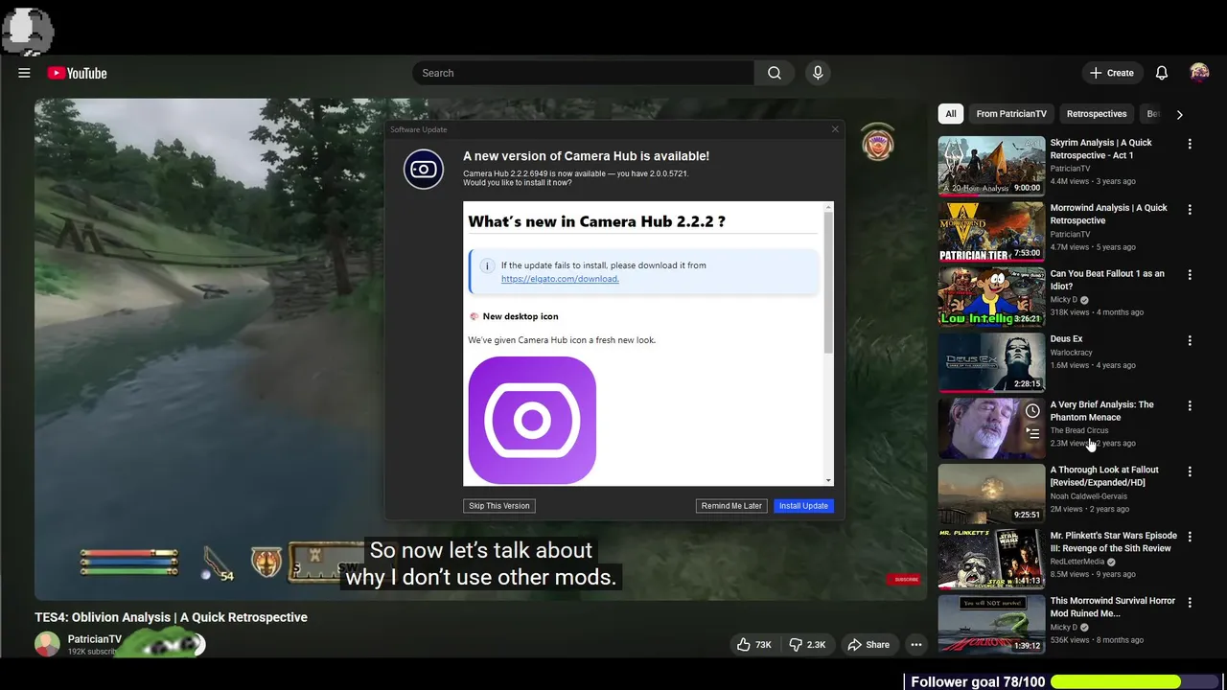Open options for Deus Ex video

point(1190,340)
